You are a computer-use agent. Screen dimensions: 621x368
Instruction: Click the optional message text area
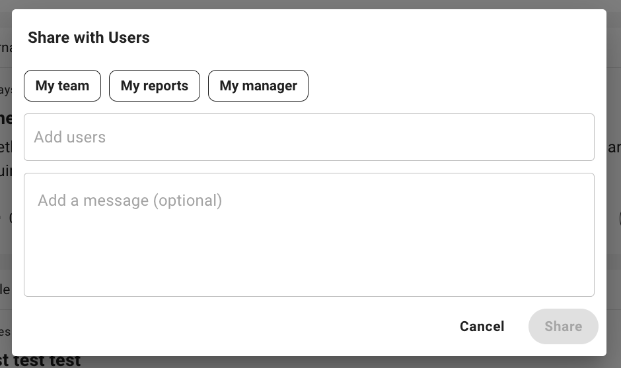click(x=309, y=234)
